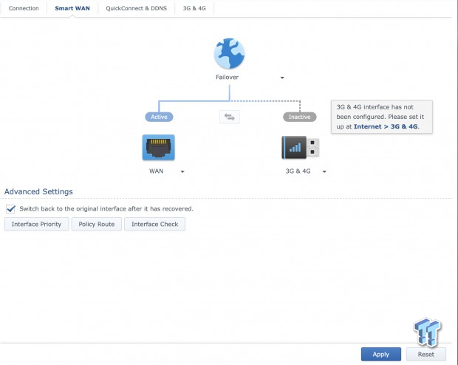
Task: Click the Reset button
Action: point(426,354)
